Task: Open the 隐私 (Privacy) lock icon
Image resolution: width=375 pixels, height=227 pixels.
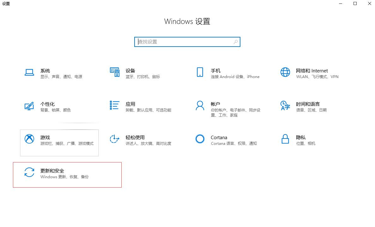Action: pyautogui.click(x=285, y=139)
